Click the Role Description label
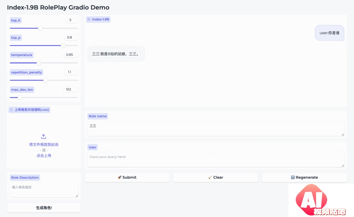Viewport: 354px width, 217px height. coord(25,178)
